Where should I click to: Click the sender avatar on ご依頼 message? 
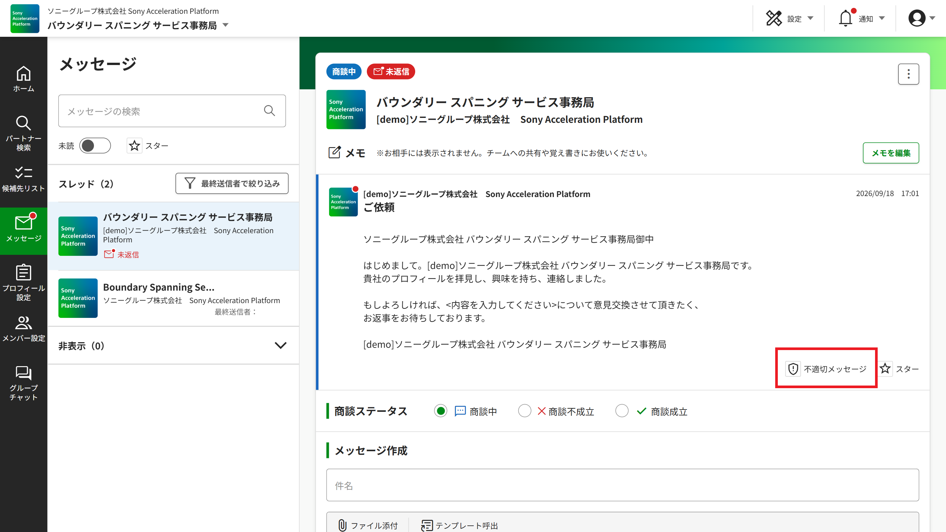(343, 202)
